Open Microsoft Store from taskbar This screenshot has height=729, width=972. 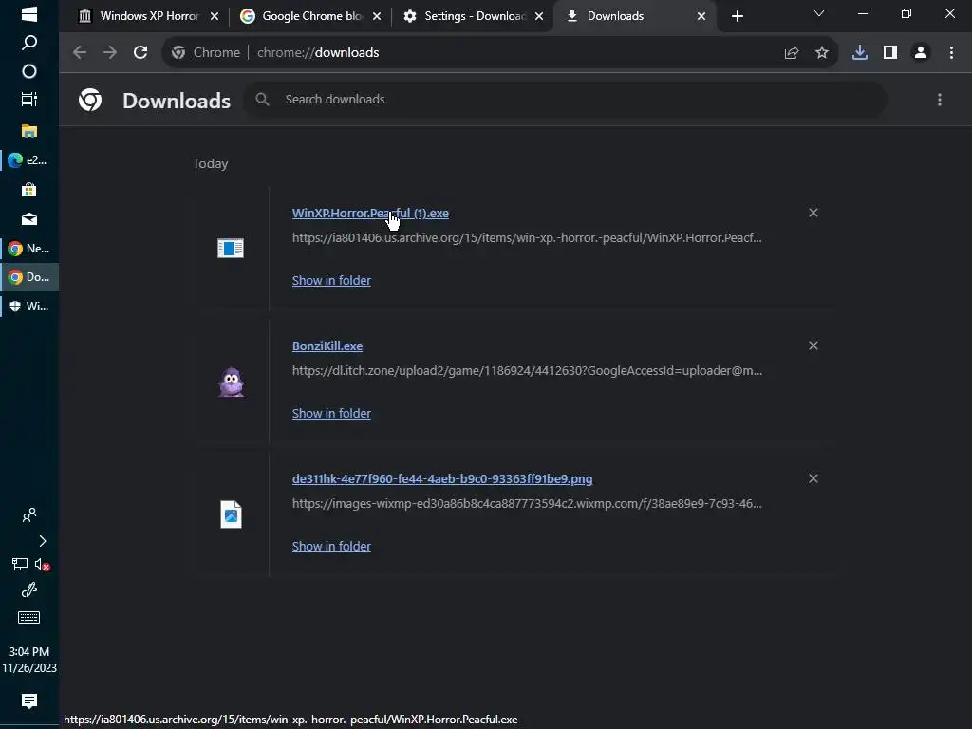point(29,190)
